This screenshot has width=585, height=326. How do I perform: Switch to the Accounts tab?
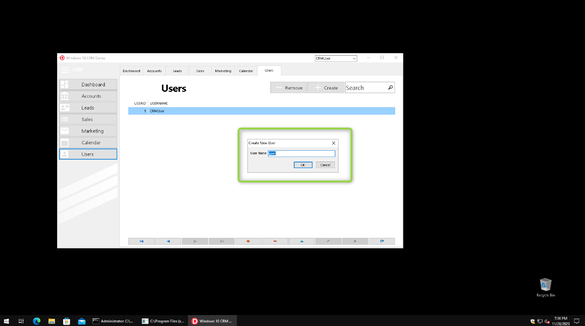point(154,71)
